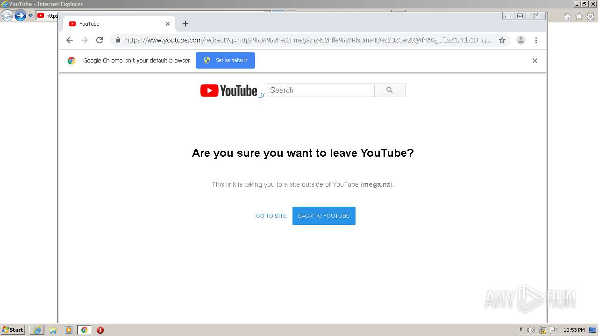Maximize the Chrome window

click(520, 16)
